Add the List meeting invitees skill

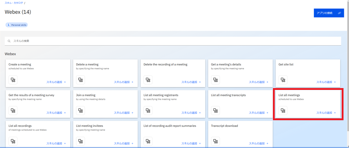pyautogui.click(x=124, y=144)
